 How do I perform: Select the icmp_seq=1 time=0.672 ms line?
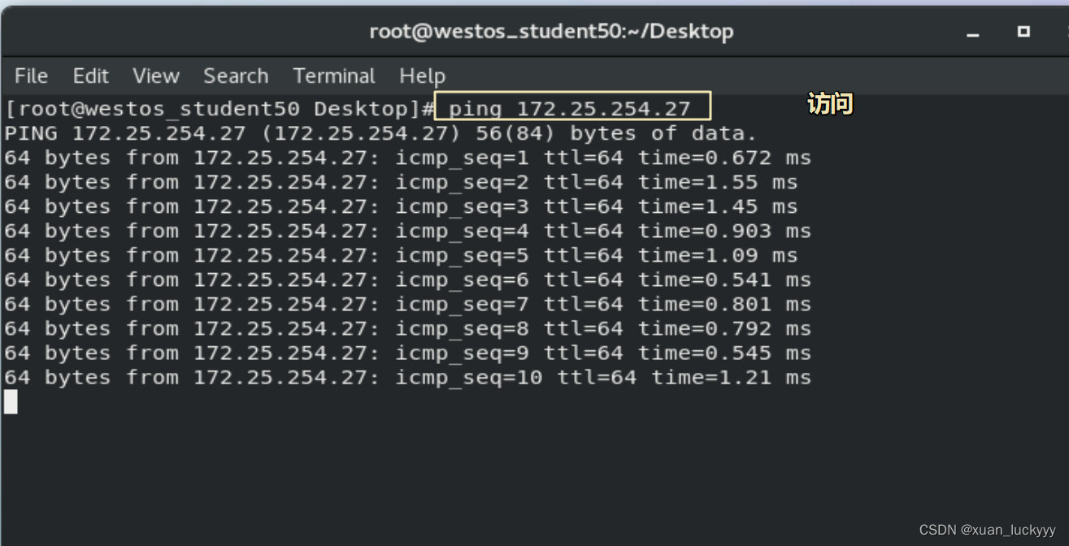click(x=407, y=158)
